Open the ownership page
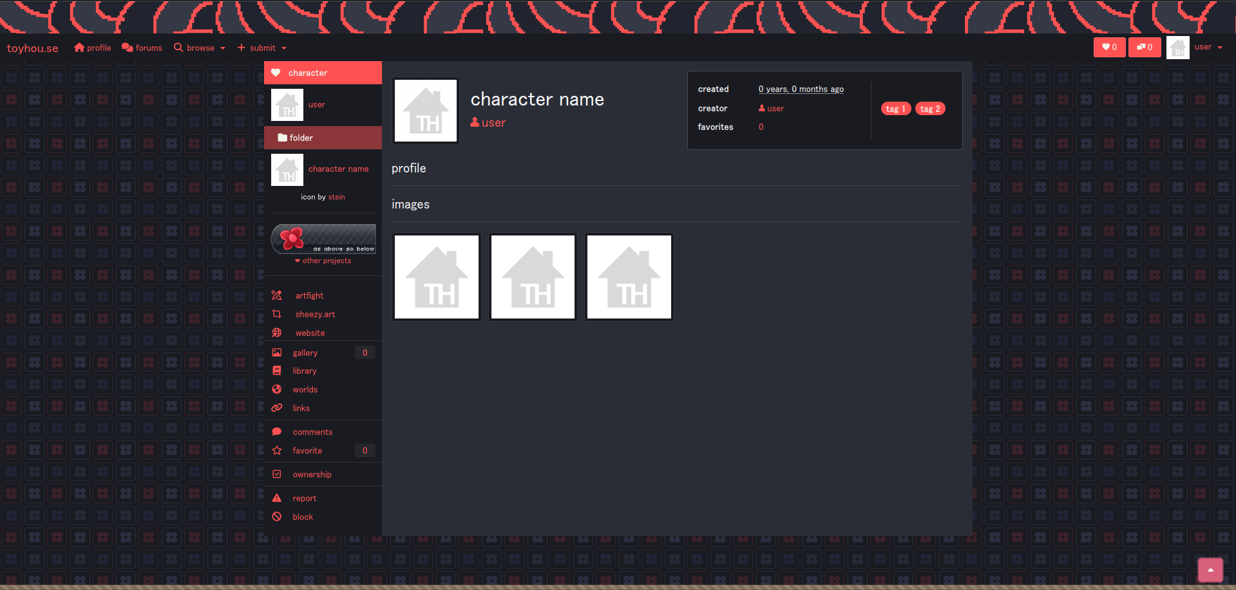Image resolution: width=1236 pixels, height=590 pixels. point(312,474)
